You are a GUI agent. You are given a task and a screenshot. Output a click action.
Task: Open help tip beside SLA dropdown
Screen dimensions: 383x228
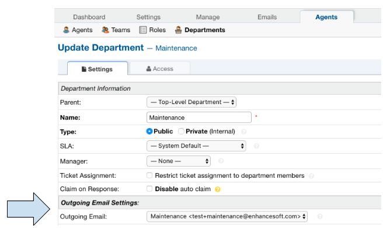click(x=256, y=146)
